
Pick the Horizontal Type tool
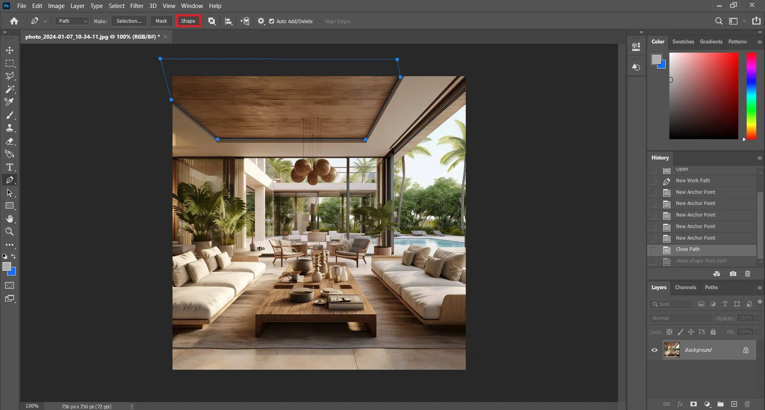tap(10, 167)
